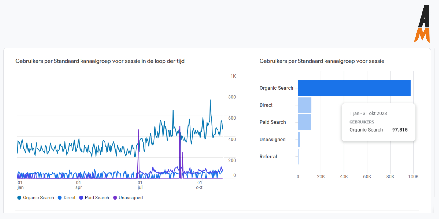Click the Referral bar chart label

pos(268,157)
